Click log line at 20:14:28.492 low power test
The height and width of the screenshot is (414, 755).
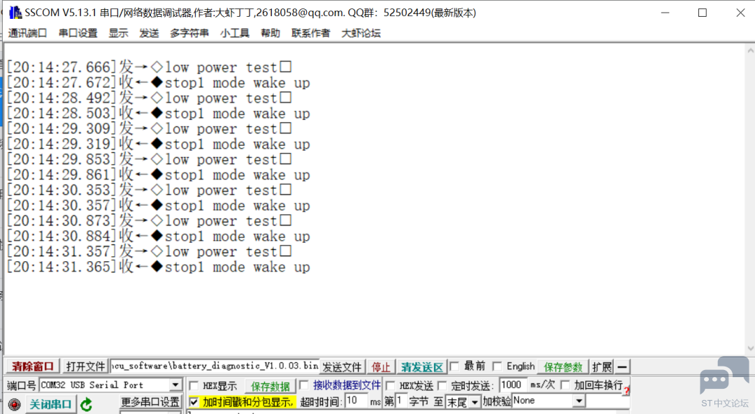point(150,98)
